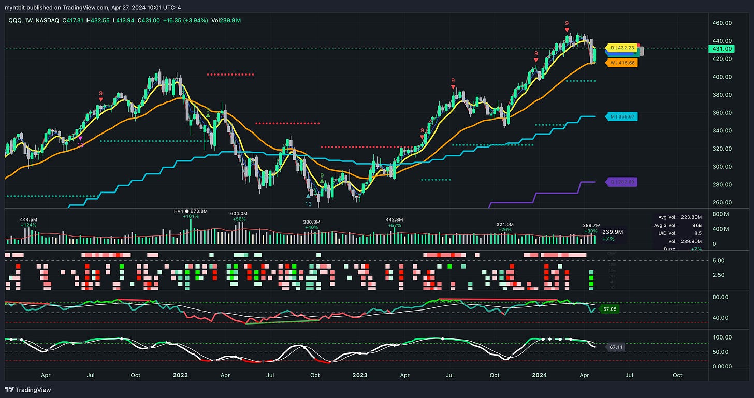
Task: Click the Vol: 239.90M statistic row
Action: click(685, 241)
